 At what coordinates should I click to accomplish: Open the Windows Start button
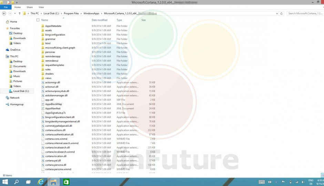click(x=5, y=182)
